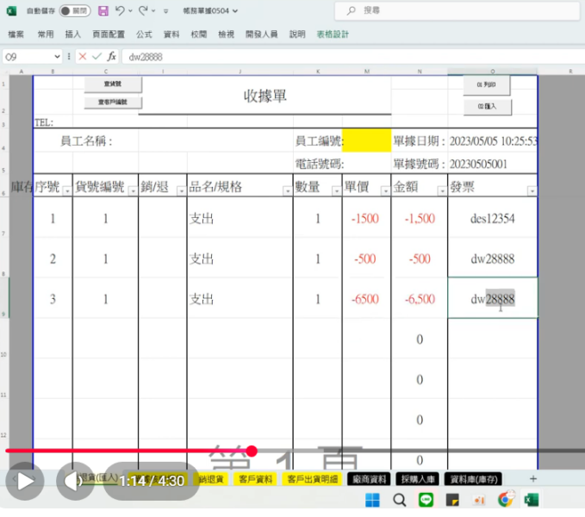The height and width of the screenshot is (517, 585).
Task: Open Chrome from the taskbar
Action: [506, 499]
